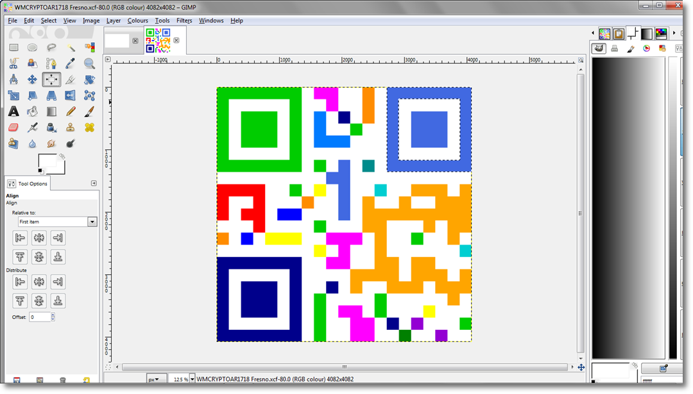Swap foreground and background colours arrow
The width and height of the screenshot is (693, 394).
(x=62, y=156)
